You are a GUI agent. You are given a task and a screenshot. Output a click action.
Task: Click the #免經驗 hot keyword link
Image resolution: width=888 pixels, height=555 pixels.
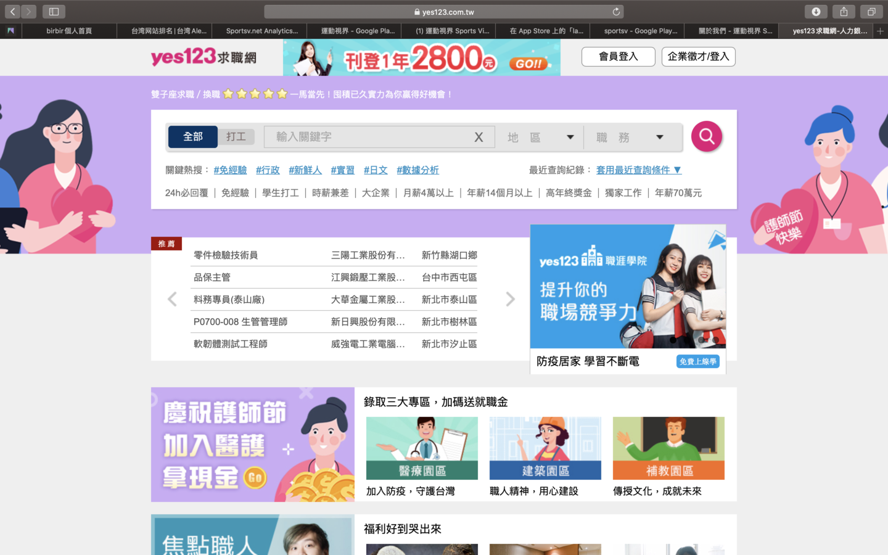click(230, 170)
